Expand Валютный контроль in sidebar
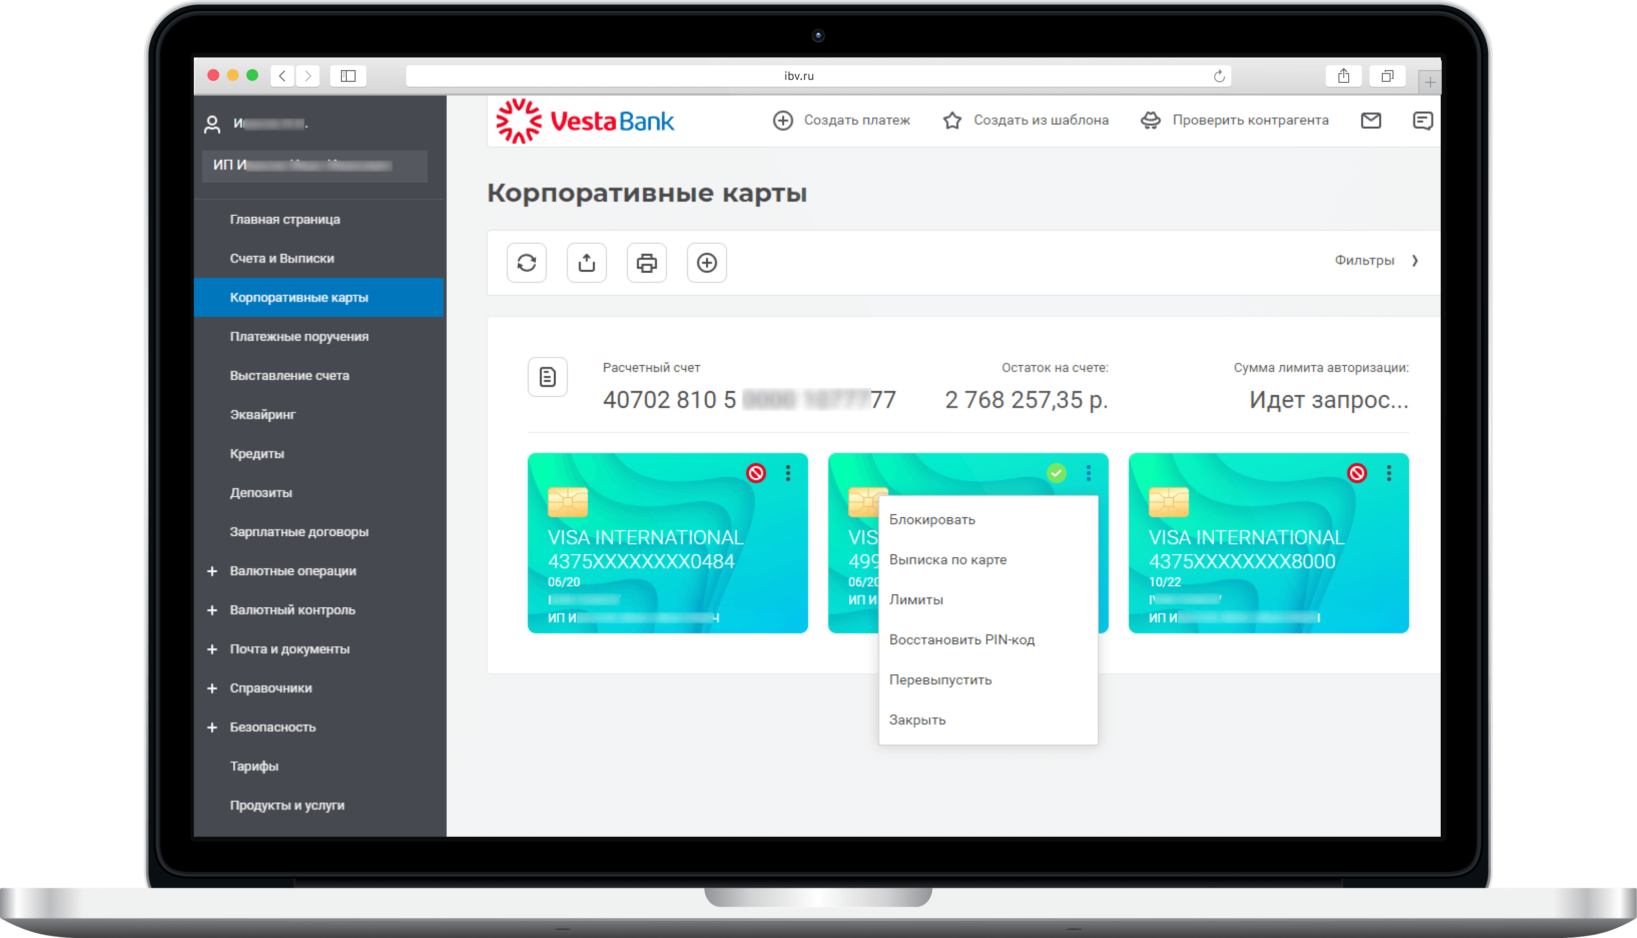1637x938 pixels. 212,610
